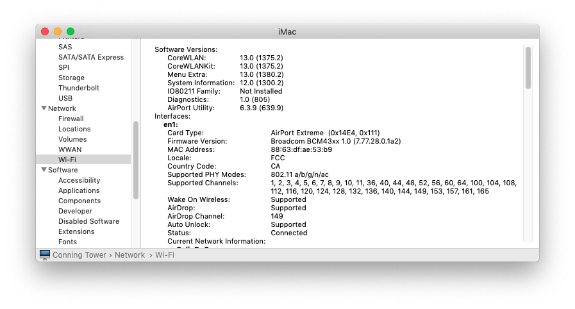Close the iMac window
This screenshot has width=575, height=309.
(45, 31)
